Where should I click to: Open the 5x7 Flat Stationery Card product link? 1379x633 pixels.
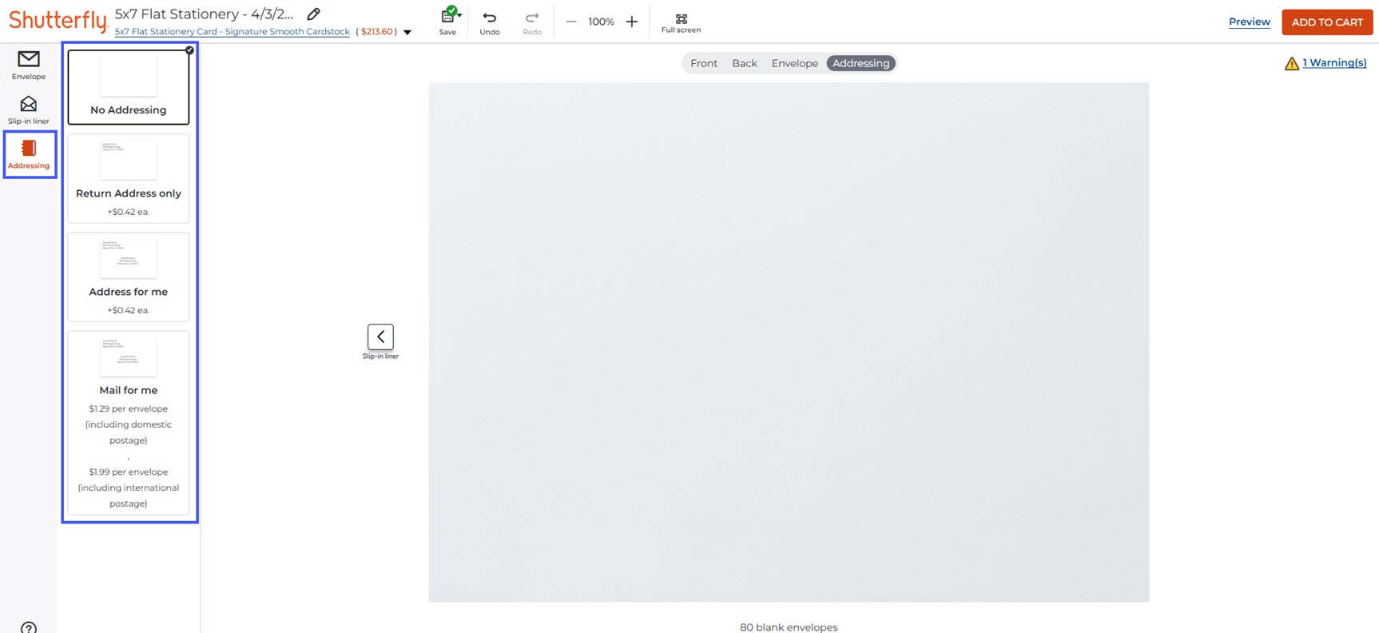tap(232, 32)
